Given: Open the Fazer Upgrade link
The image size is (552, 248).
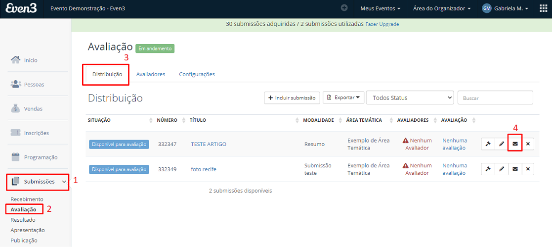Looking at the screenshot, I should 382,24.
